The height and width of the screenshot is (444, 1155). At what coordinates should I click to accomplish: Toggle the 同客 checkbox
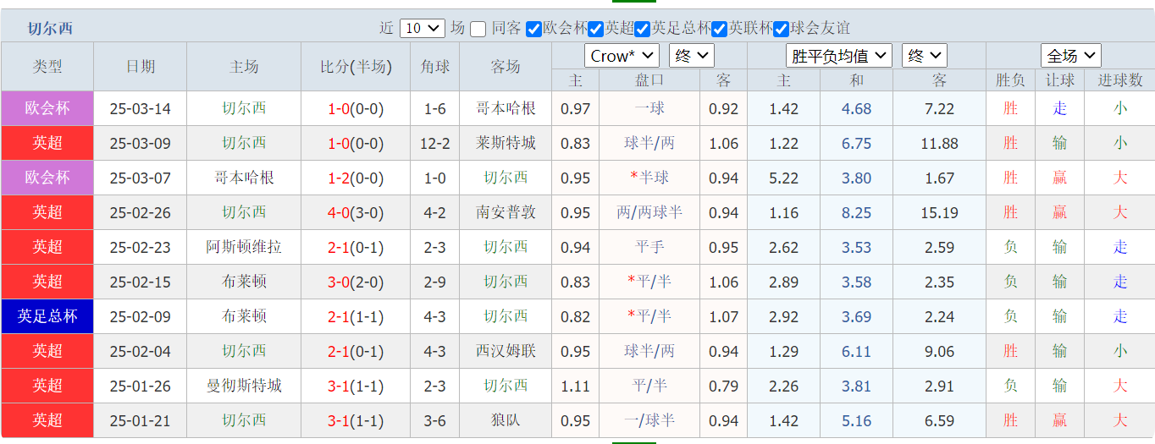click(478, 29)
